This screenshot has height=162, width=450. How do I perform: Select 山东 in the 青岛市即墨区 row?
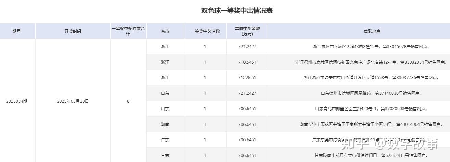165,109
